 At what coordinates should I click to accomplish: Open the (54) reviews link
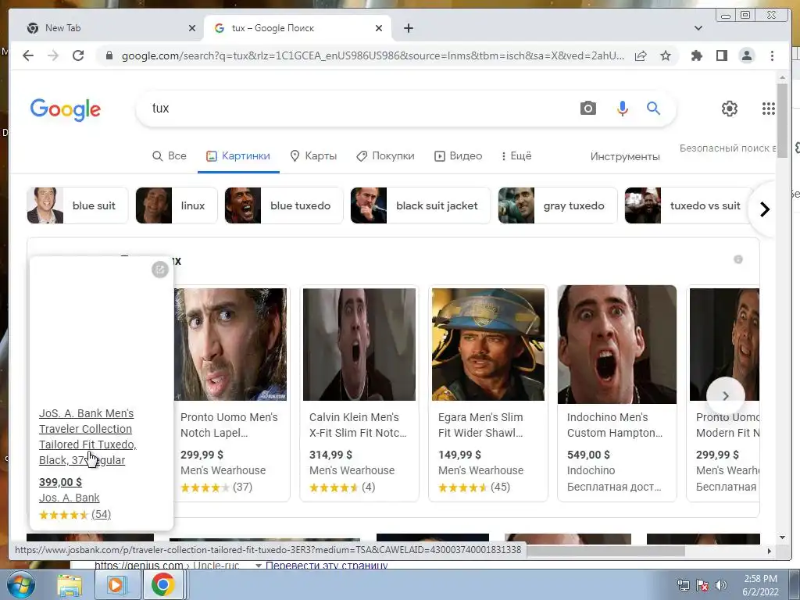point(101,514)
